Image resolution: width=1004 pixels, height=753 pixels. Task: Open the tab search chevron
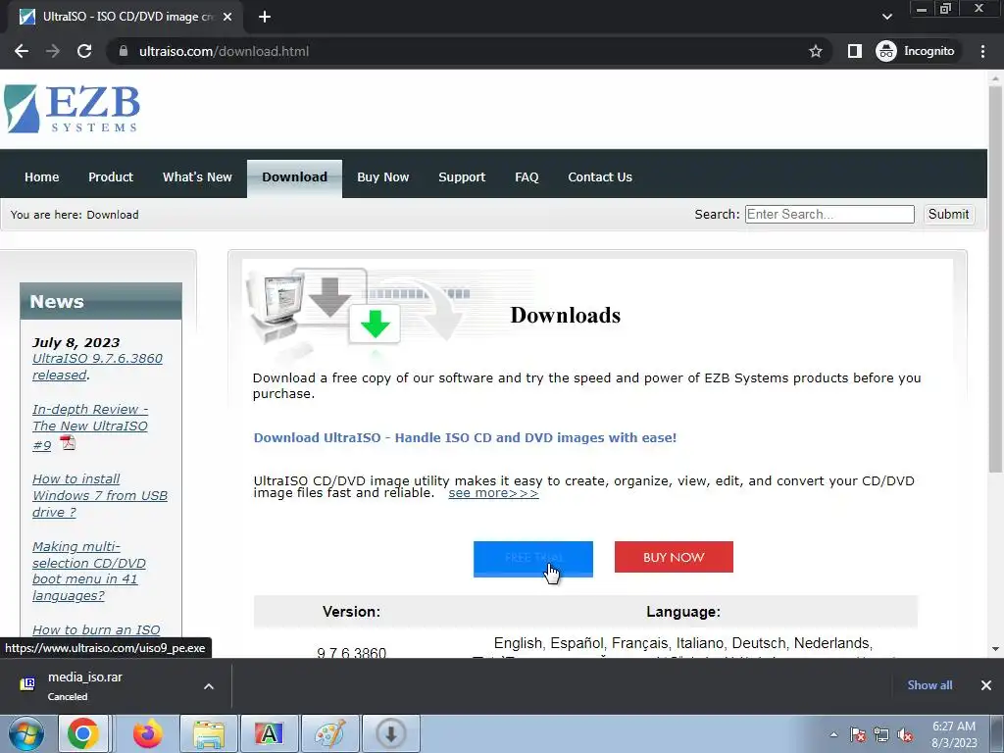coord(886,17)
